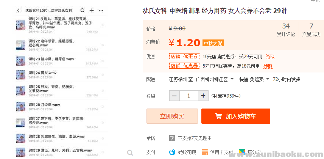324x159 pixels.
Task: Increase quantity with the plus button
Action: tap(203, 96)
